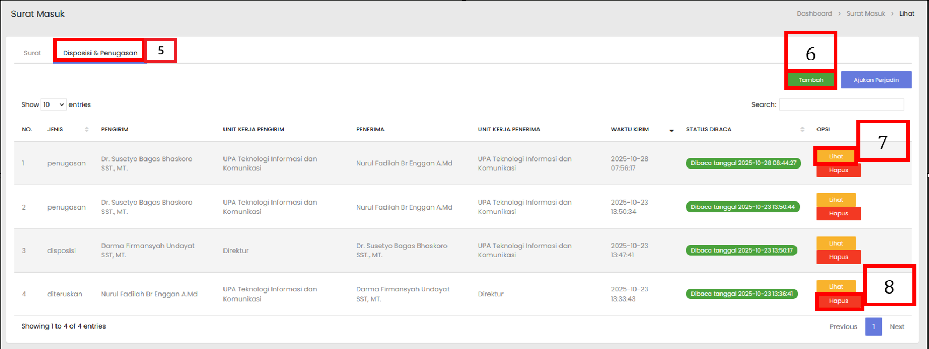
Task: Delete row 2 penugasan with Hapus
Action: coord(838,214)
